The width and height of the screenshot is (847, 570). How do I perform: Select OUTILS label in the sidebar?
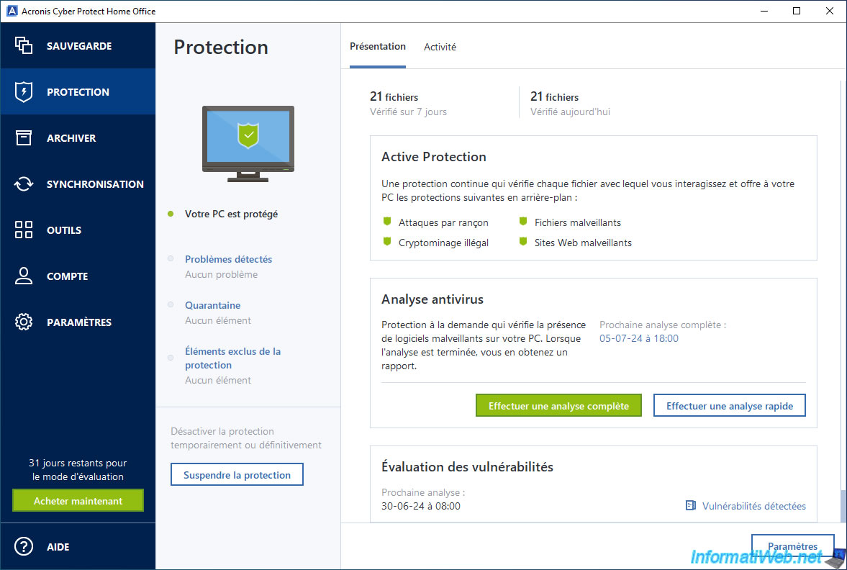64,230
